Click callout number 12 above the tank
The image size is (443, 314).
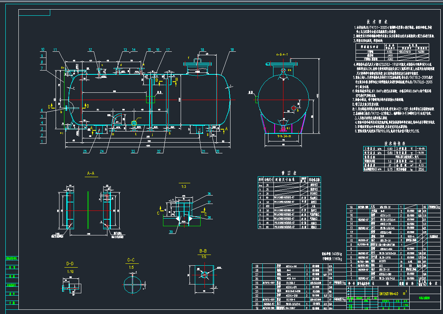(x=90, y=50)
